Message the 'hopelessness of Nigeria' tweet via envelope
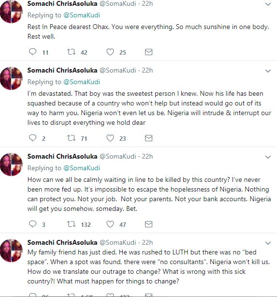Image resolution: width=277 pixels, height=297 pixels. [148, 224]
